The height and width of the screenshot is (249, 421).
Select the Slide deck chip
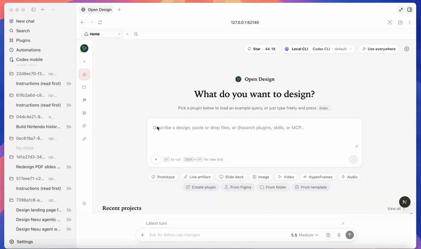[231, 177]
